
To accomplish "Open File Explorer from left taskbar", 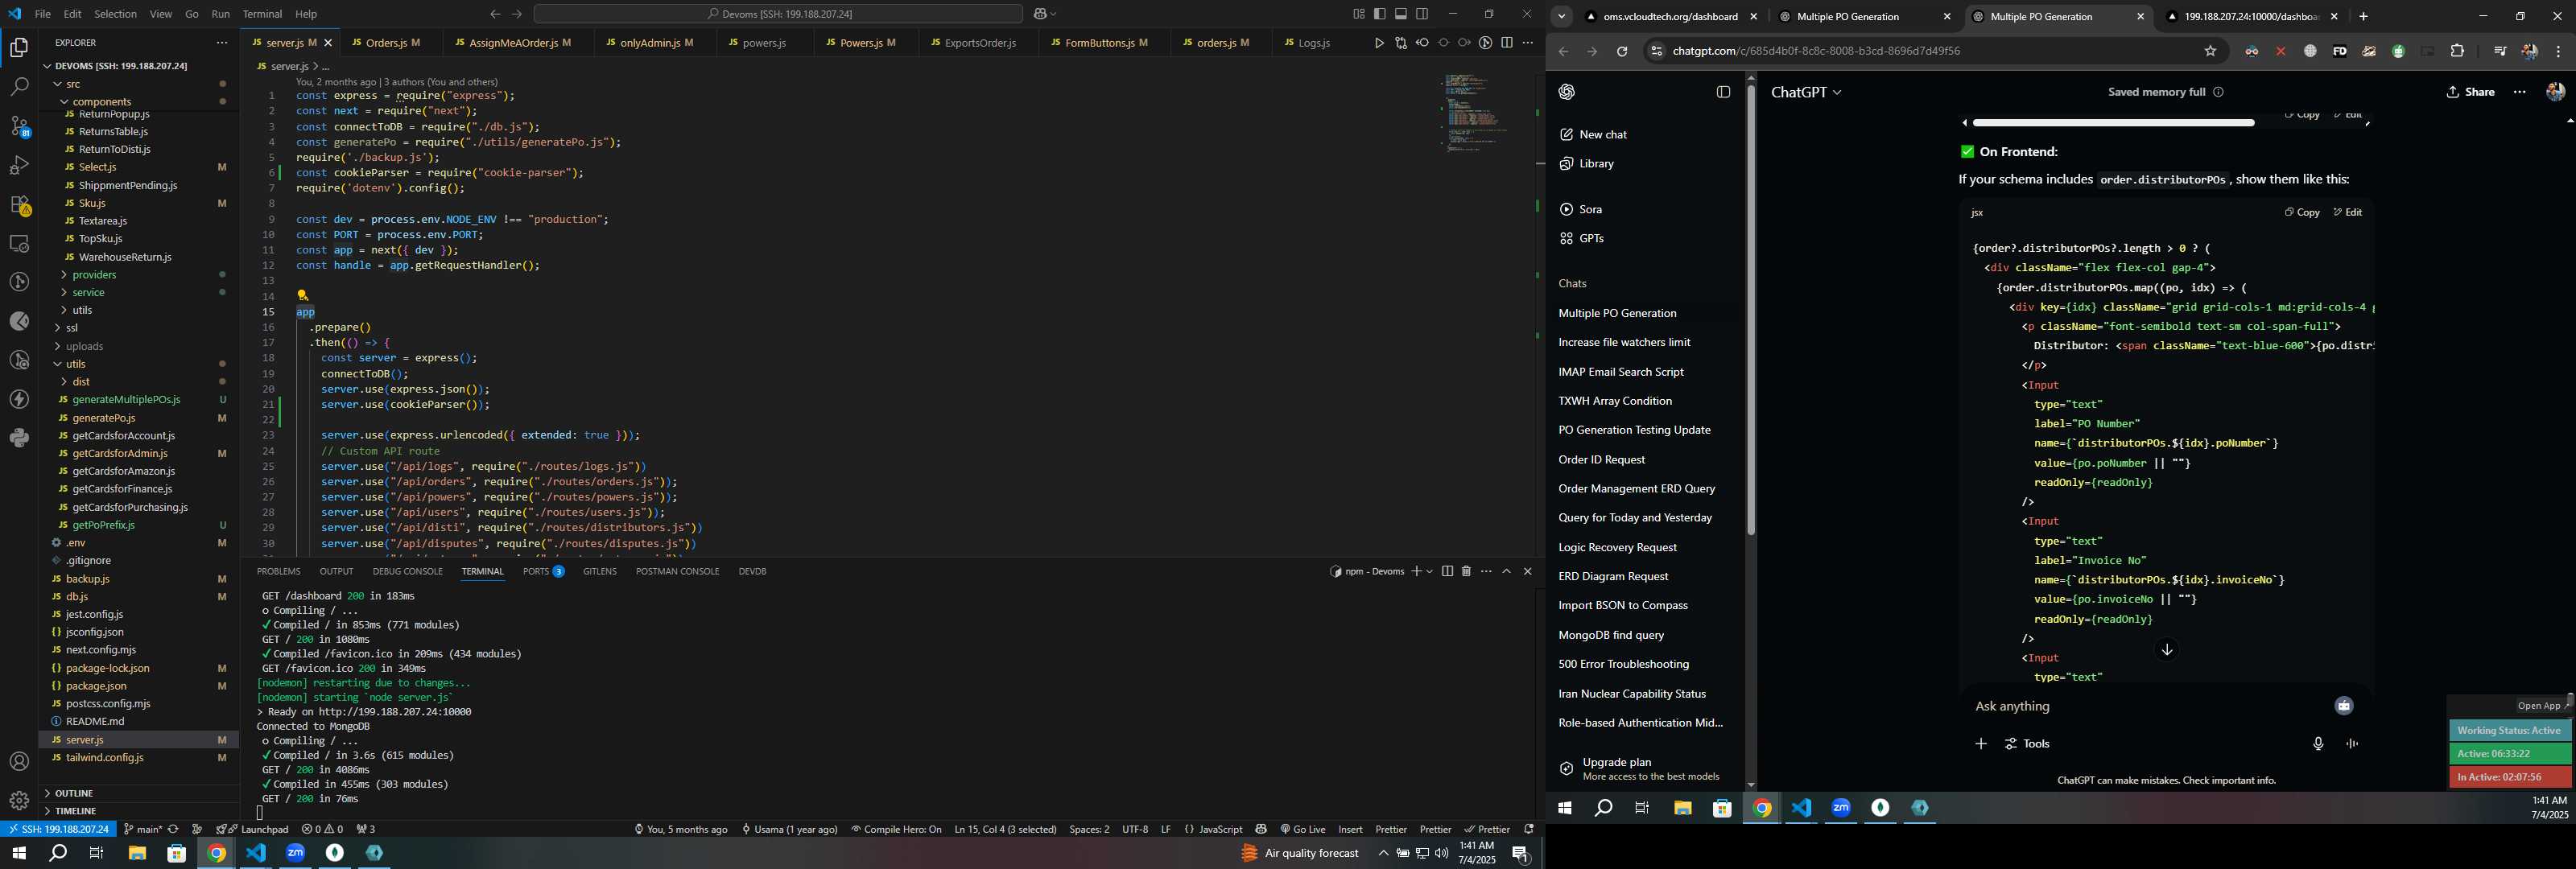I will pos(137,853).
